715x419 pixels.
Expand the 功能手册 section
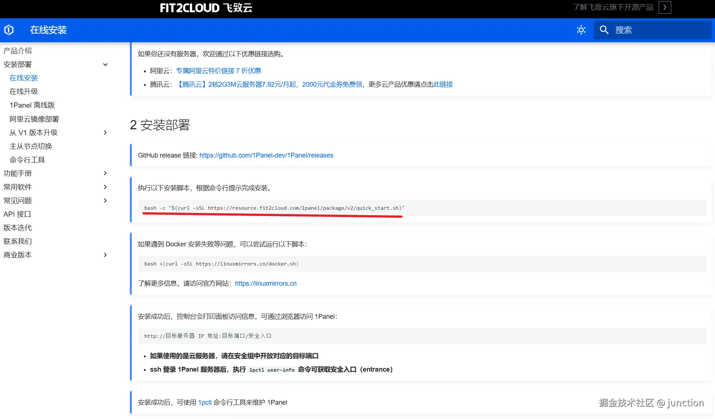(x=105, y=173)
